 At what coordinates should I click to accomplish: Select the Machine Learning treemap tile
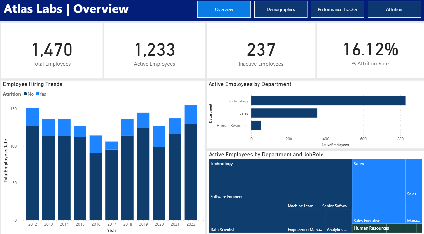tap(303, 184)
